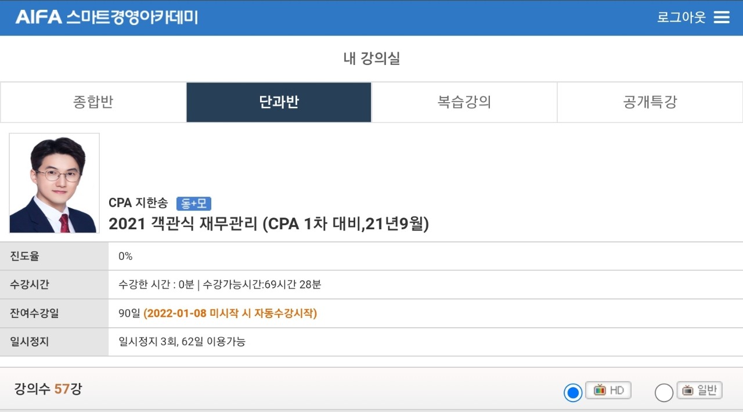Viewport: 743px width, 412px height.
Task: Click the 내 강의실 page heading
Action: [x=371, y=59]
